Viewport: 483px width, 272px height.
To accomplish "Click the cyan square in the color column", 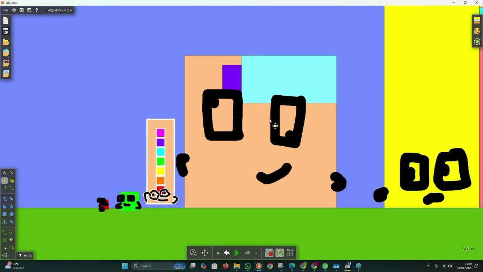I will 160,152.
